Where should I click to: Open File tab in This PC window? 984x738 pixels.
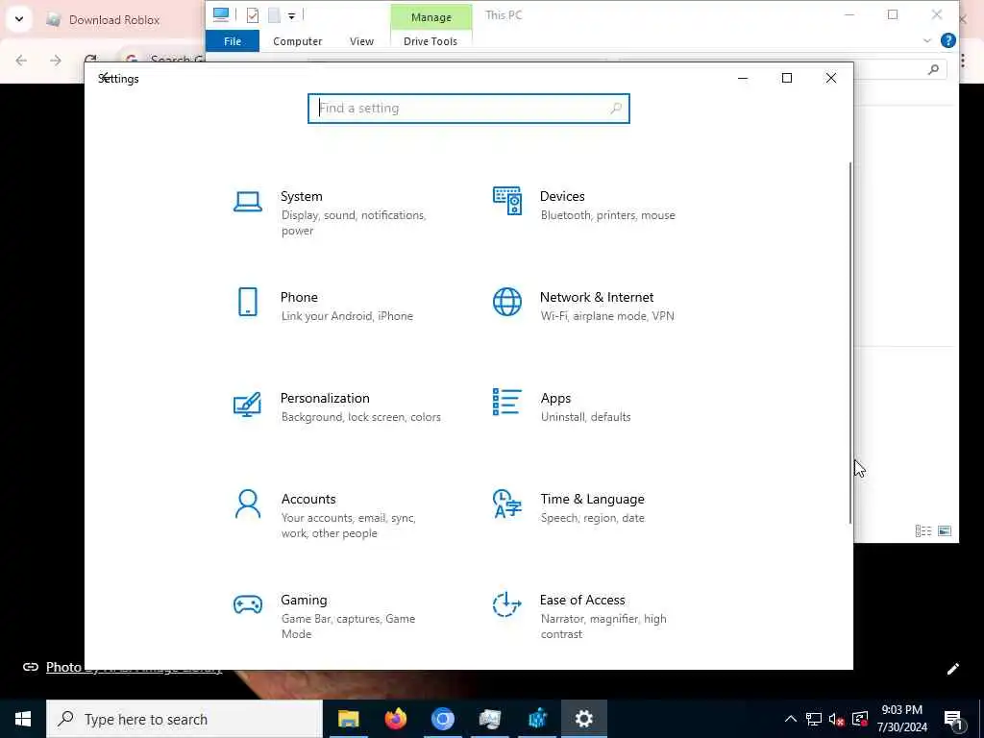pyautogui.click(x=233, y=40)
